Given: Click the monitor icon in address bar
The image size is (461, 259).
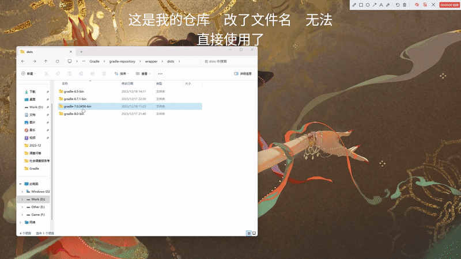Looking at the screenshot, I should (70, 62).
